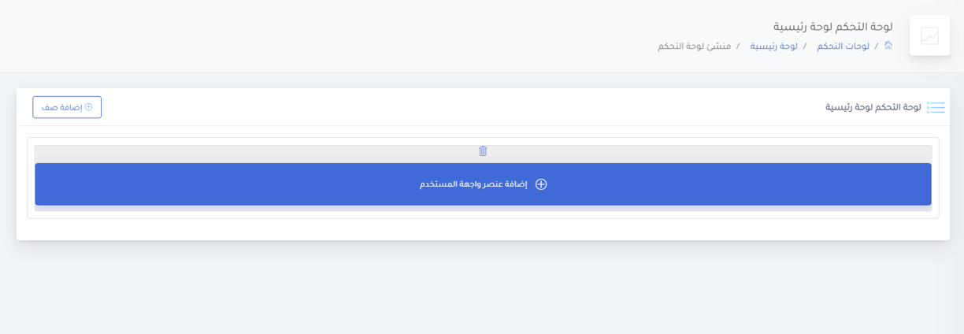The height and width of the screenshot is (334, 964).
Task: Click the empty gray page background below card
Action: (x=482, y=288)
